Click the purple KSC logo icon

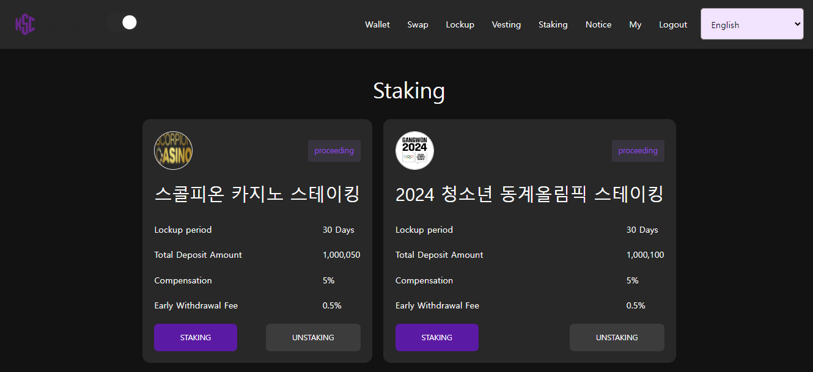coord(25,24)
